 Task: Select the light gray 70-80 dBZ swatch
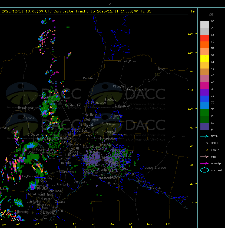tap(204, 25)
